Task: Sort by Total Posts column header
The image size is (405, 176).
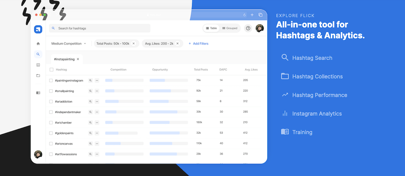Action: [x=201, y=70]
